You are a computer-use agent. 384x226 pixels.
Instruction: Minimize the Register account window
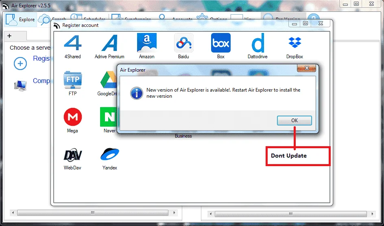pyautogui.click(x=295, y=23)
